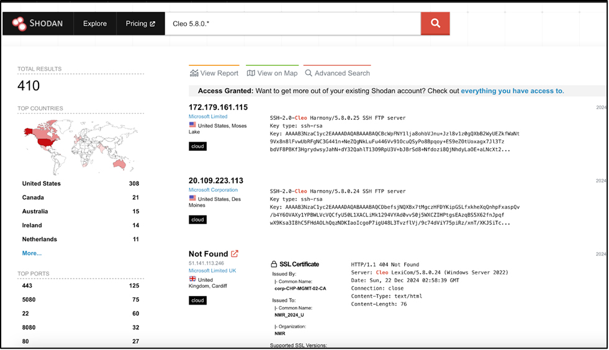Click United States, Moses Lake location
The image size is (609, 350).
tap(217, 128)
